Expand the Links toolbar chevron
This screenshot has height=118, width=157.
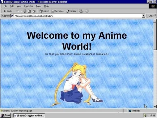(x=155, y=15)
